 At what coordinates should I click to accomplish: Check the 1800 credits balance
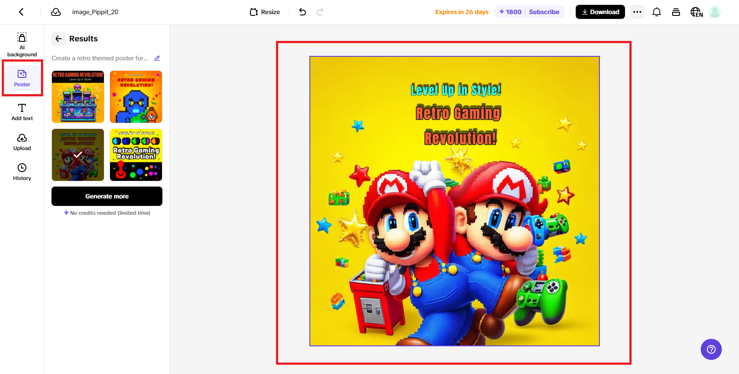[510, 12]
